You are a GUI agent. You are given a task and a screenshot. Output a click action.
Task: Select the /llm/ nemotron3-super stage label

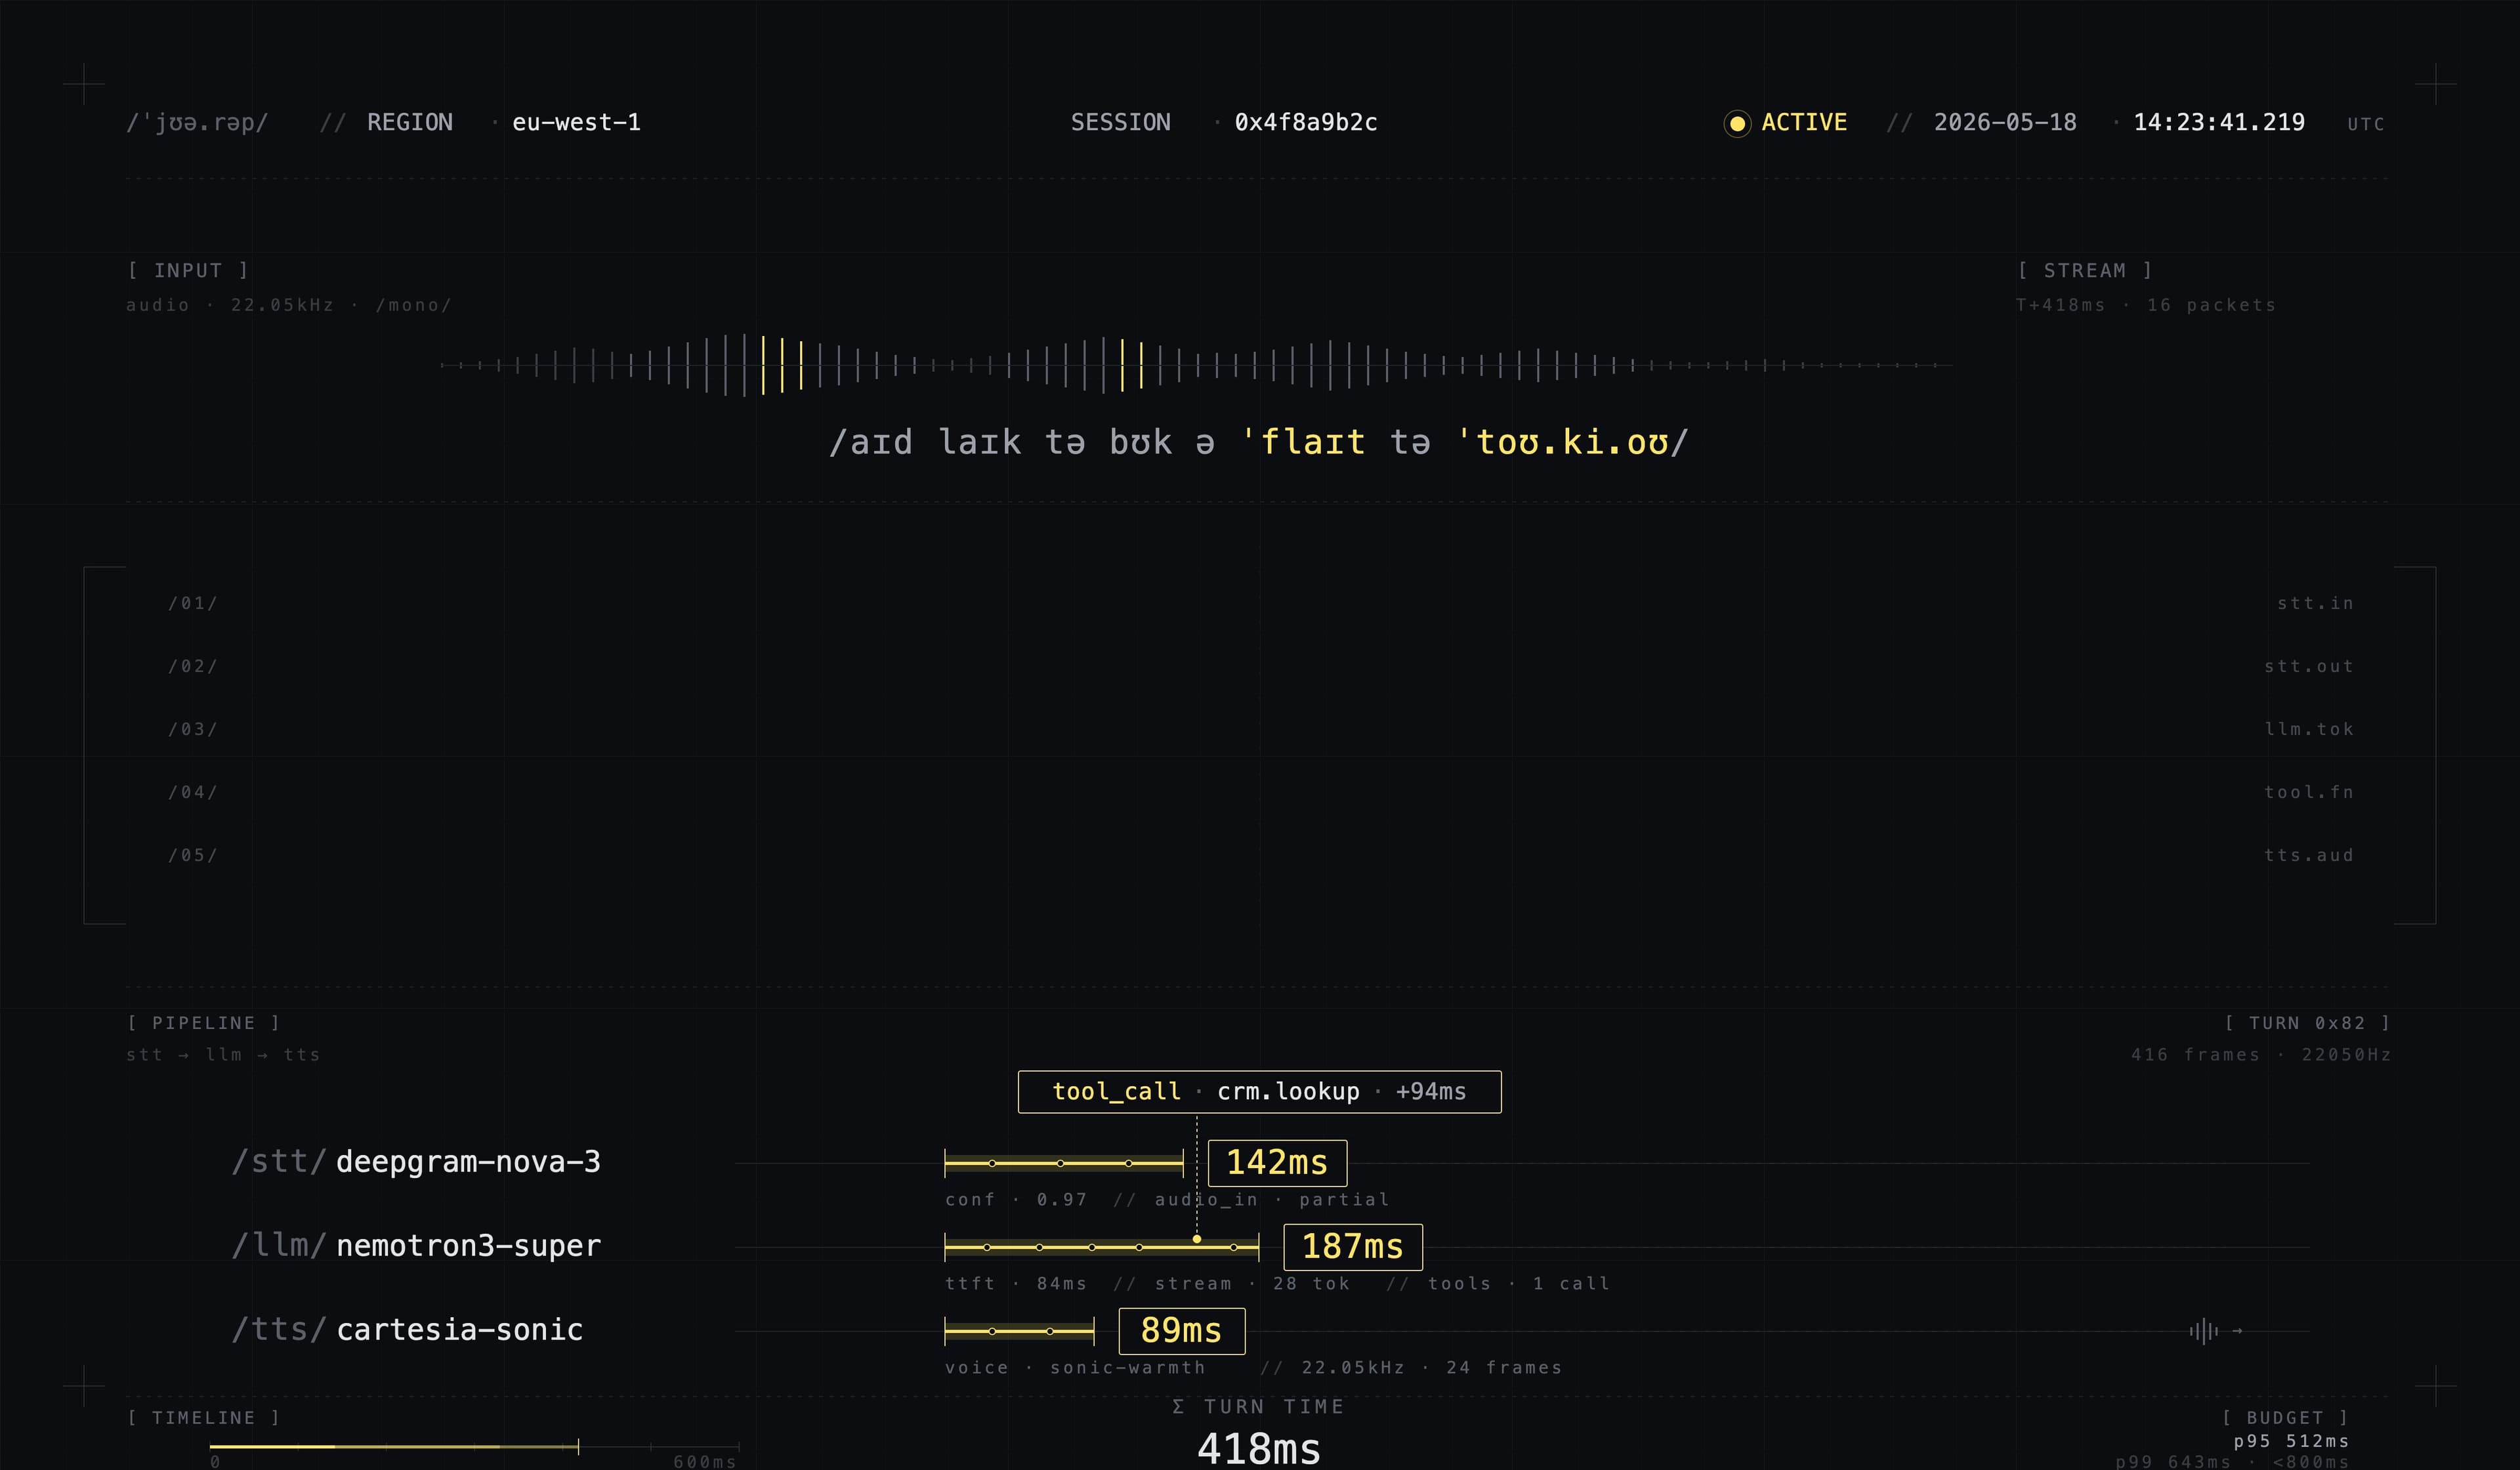click(x=416, y=1246)
